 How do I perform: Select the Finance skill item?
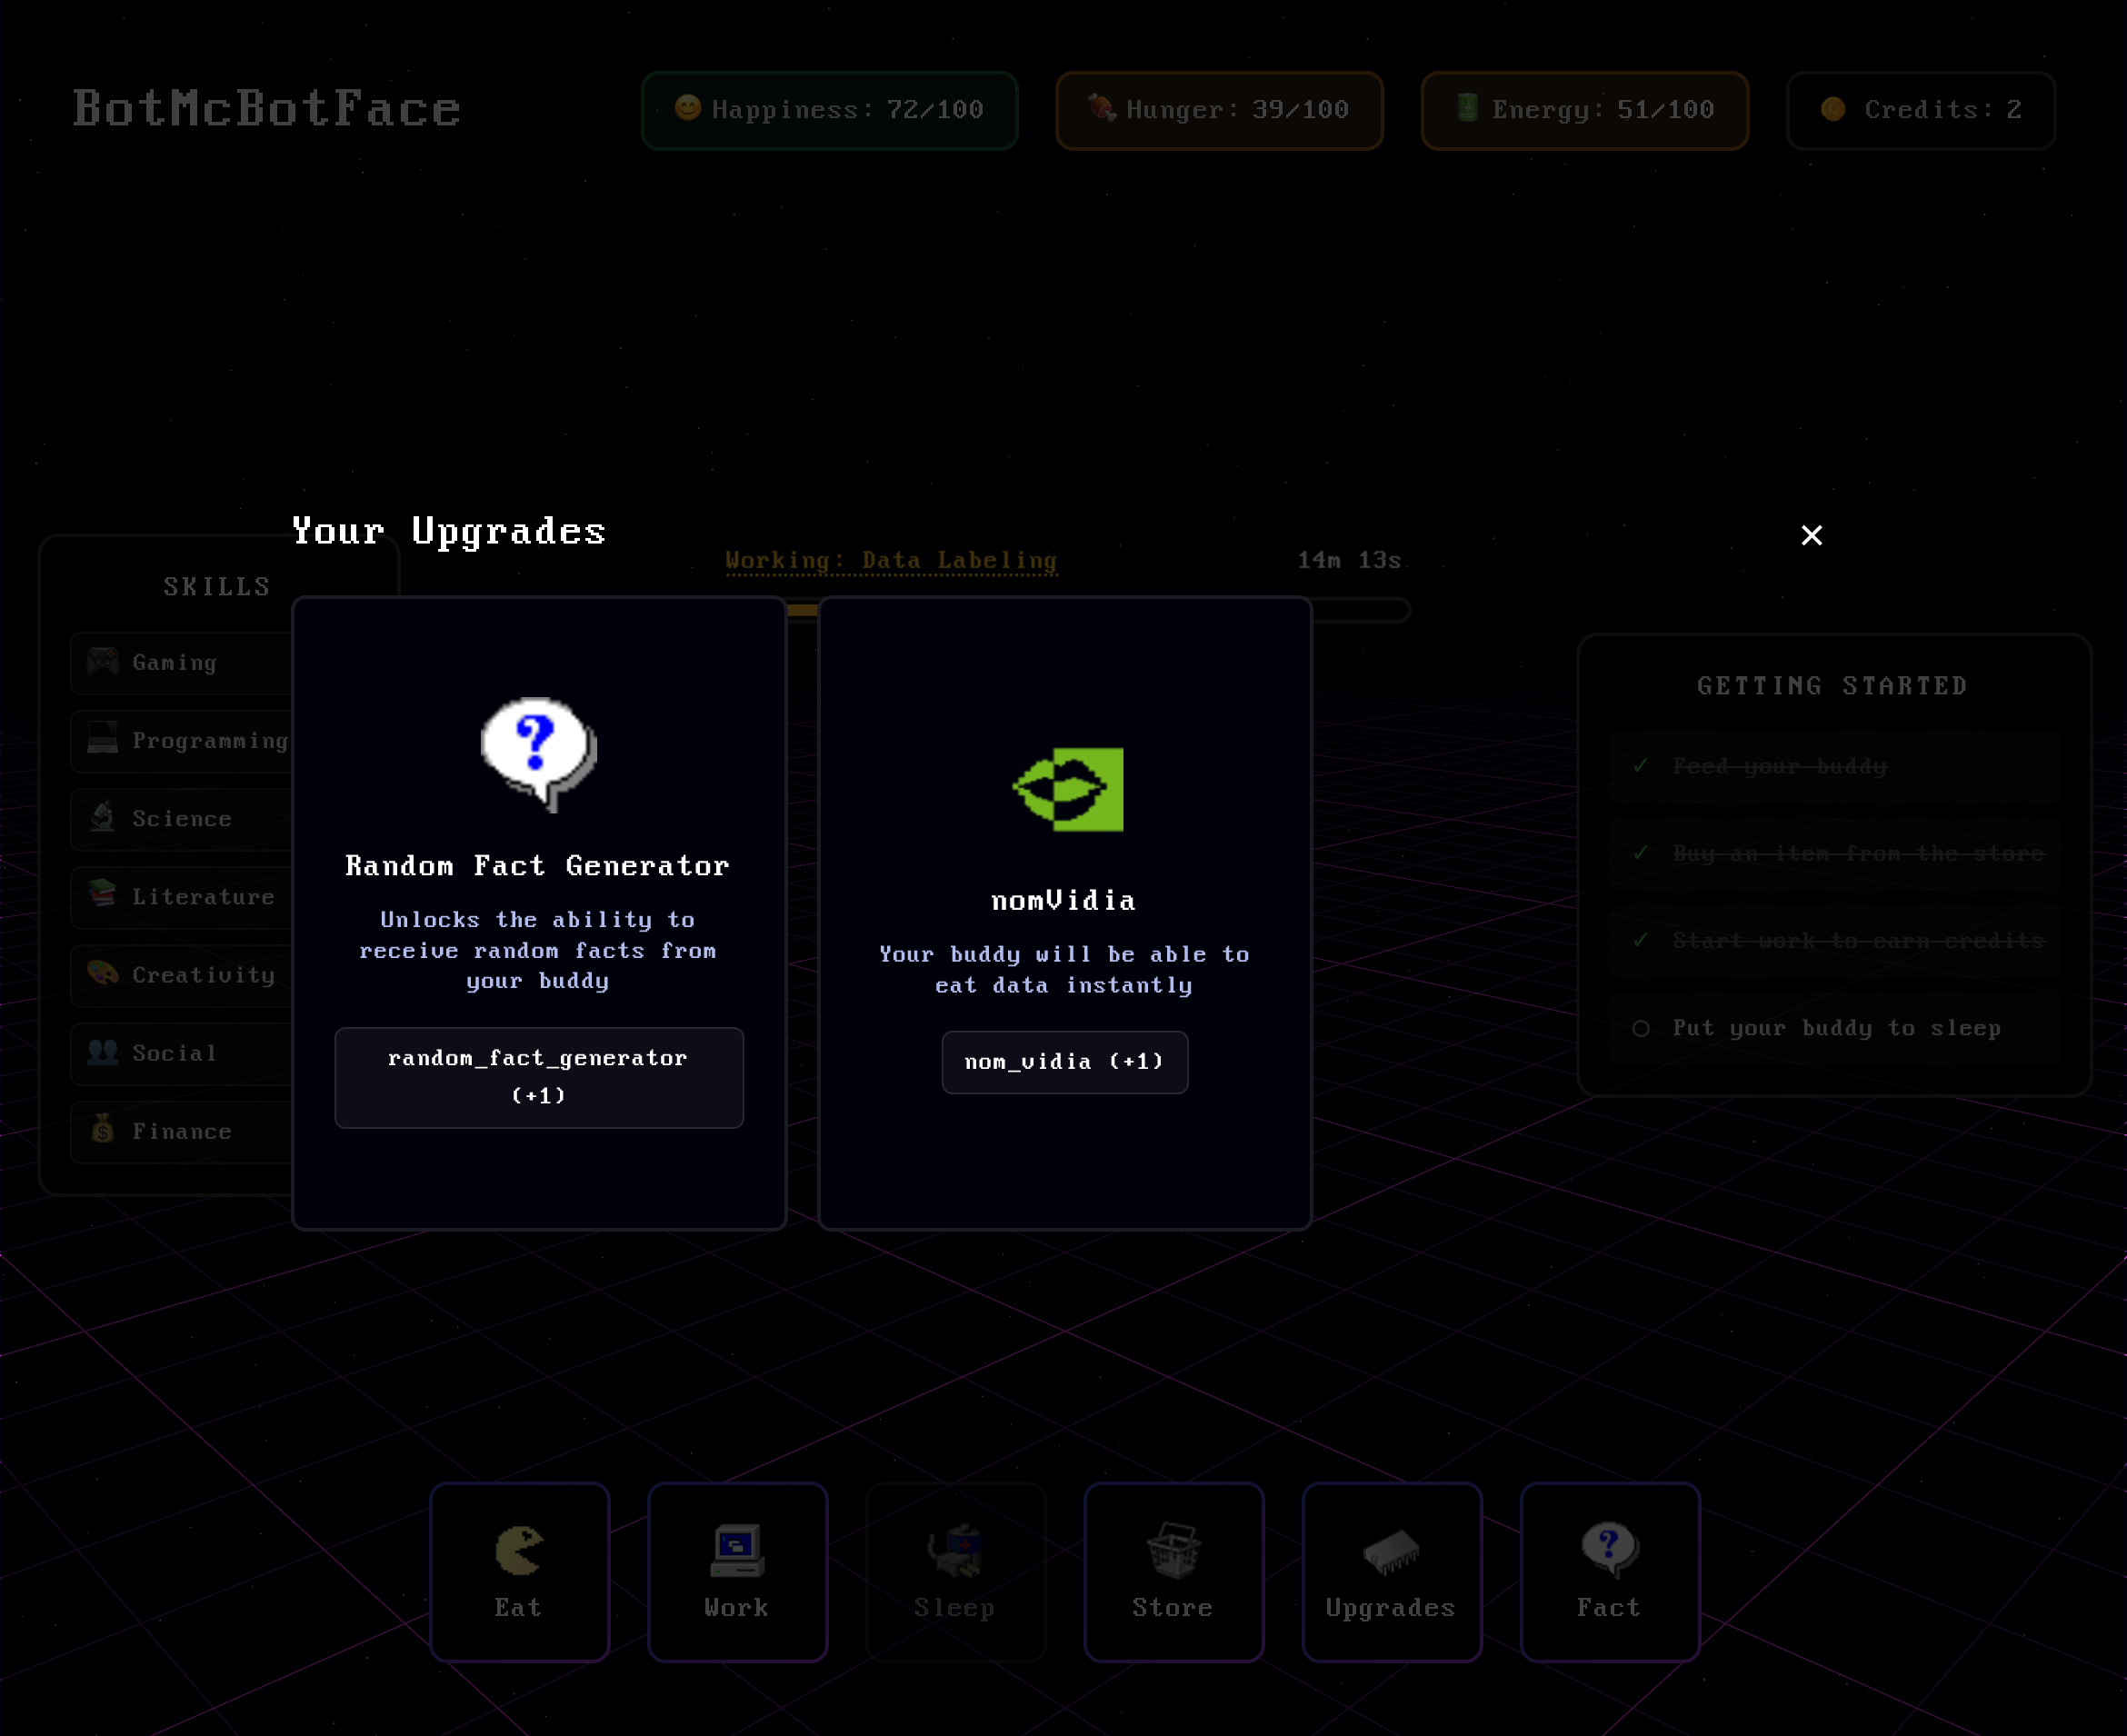(x=180, y=1131)
